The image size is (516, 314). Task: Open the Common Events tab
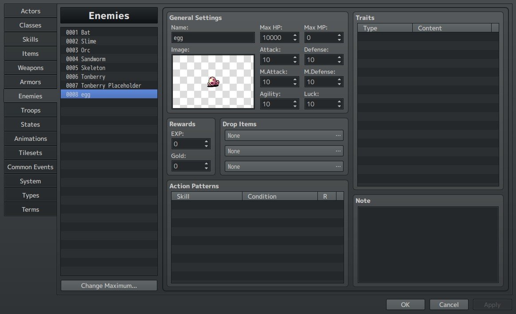point(30,167)
